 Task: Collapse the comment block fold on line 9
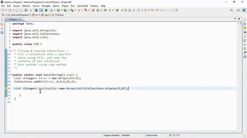click(11, 51)
